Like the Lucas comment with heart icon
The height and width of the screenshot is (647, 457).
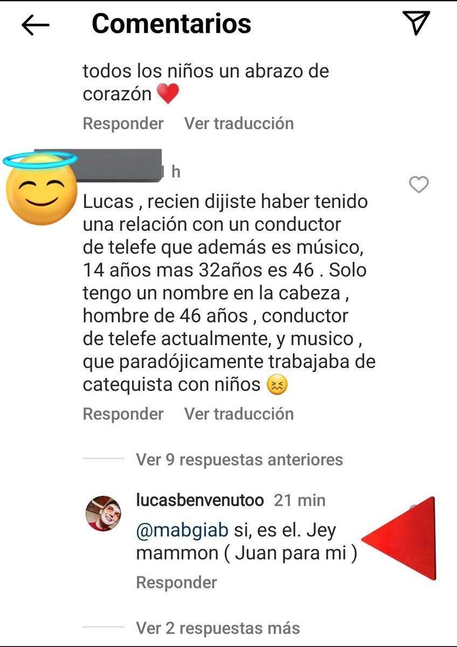pyautogui.click(x=419, y=185)
